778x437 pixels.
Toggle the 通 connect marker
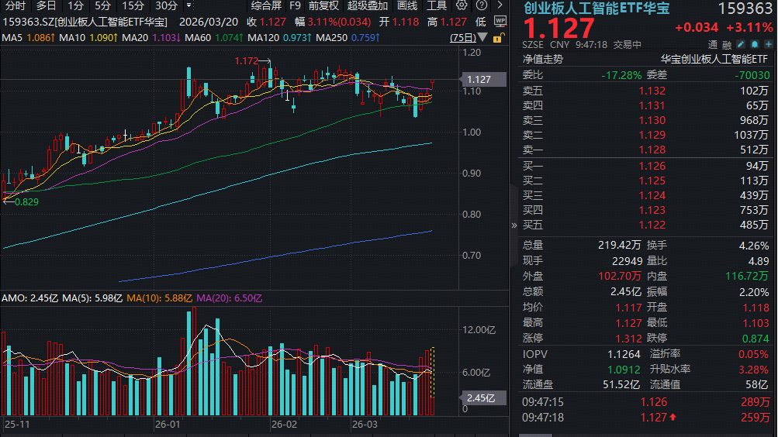click(x=713, y=46)
